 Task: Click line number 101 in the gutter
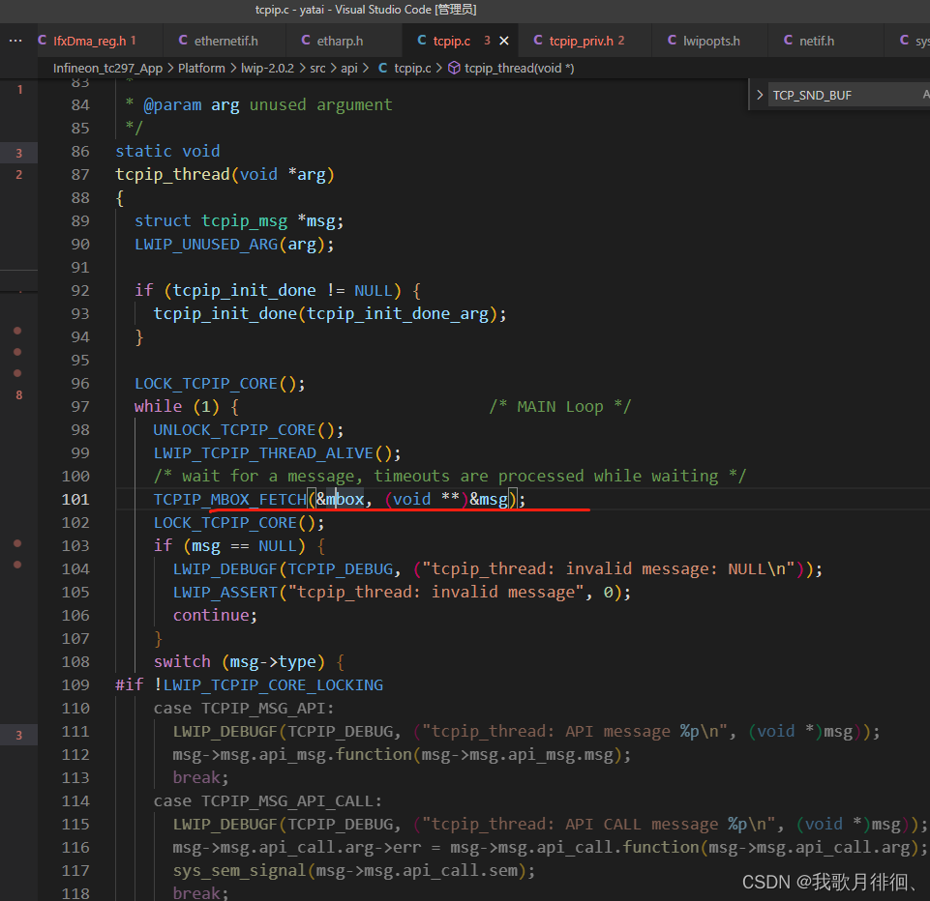pos(75,500)
